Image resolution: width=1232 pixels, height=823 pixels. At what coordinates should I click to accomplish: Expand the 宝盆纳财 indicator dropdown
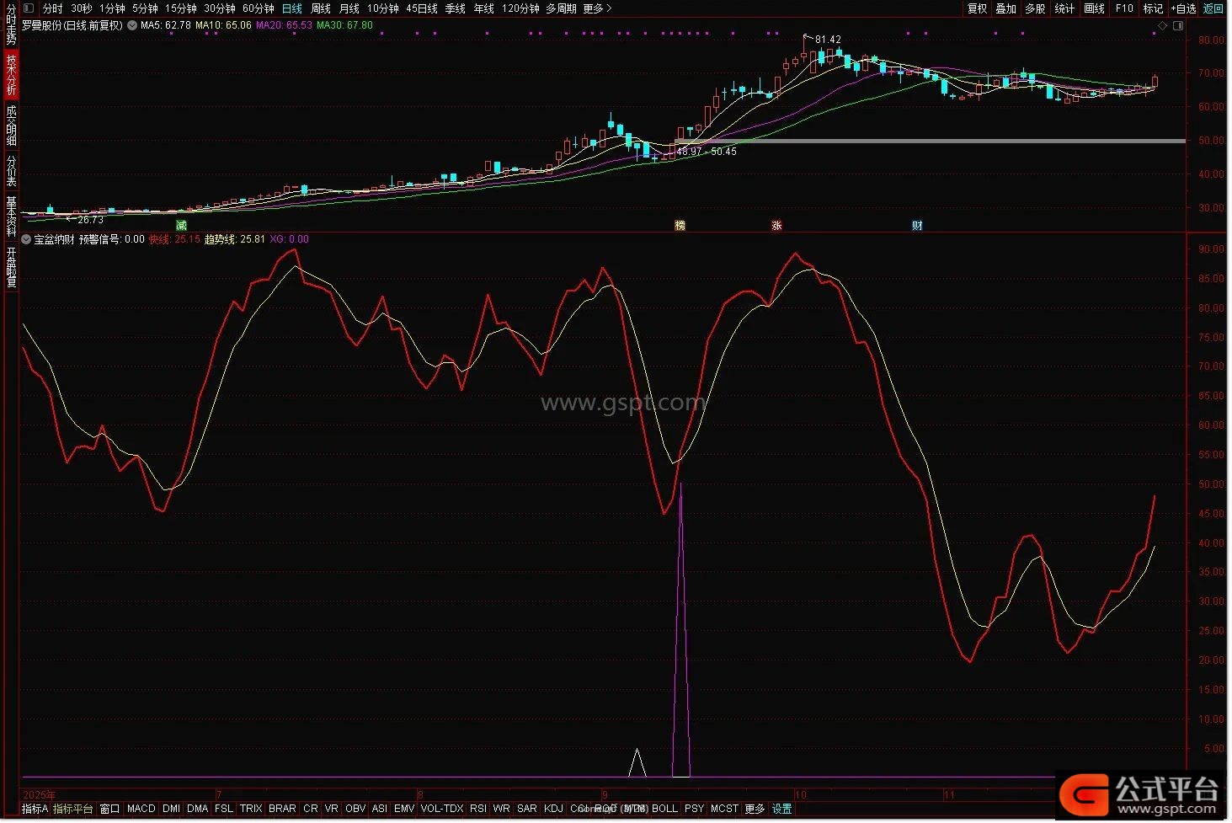26,239
